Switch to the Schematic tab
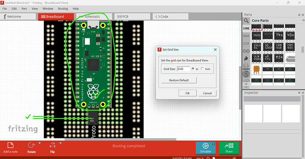 coord(94,17)
